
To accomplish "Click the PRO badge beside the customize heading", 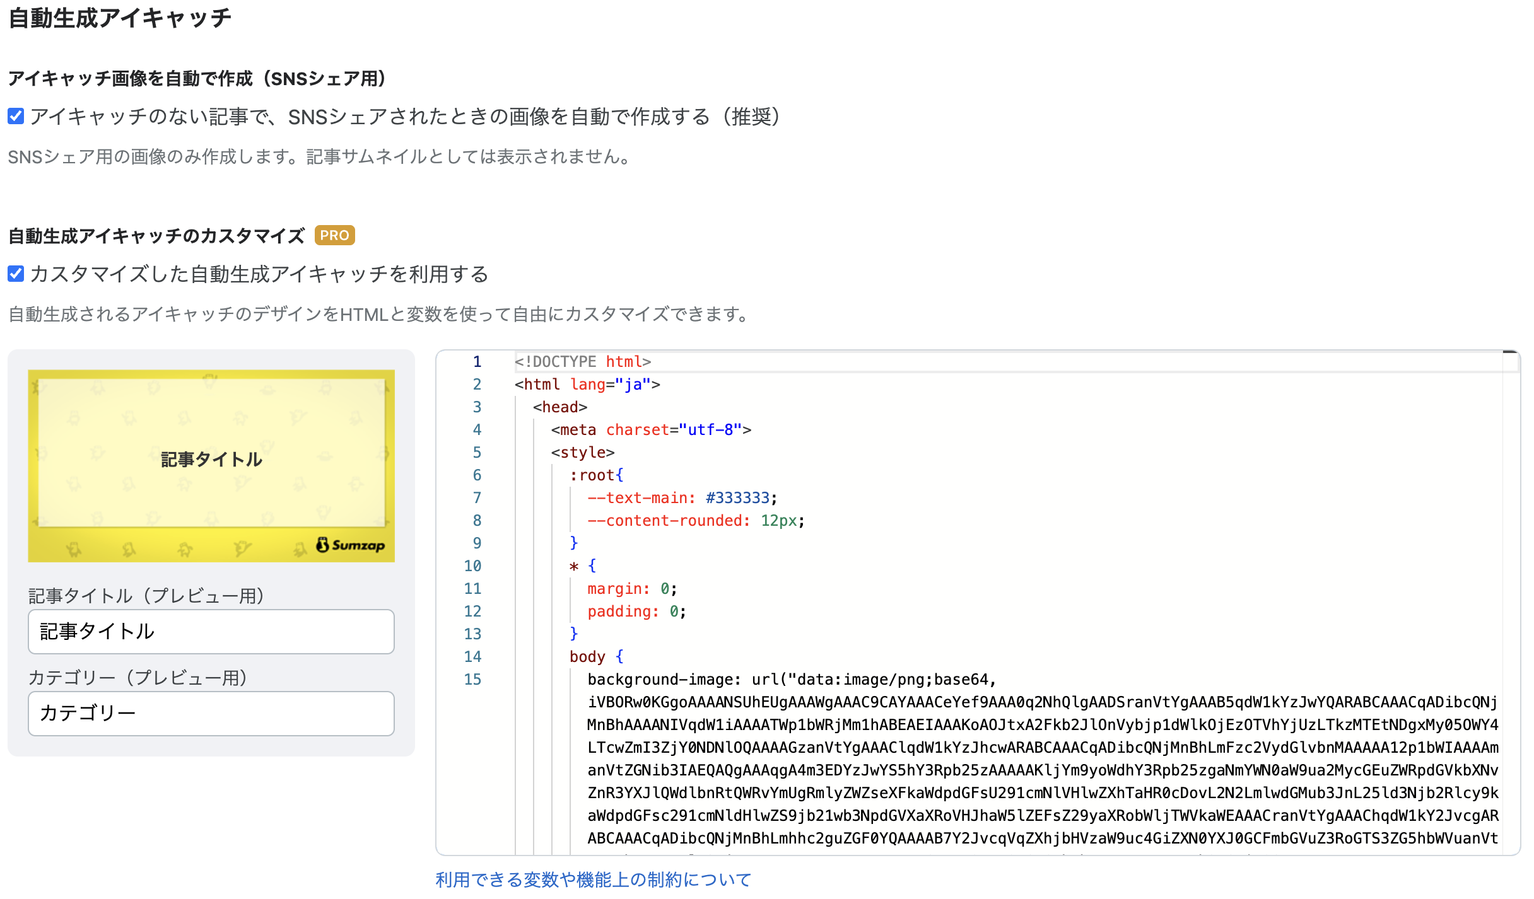I will 334,235.
